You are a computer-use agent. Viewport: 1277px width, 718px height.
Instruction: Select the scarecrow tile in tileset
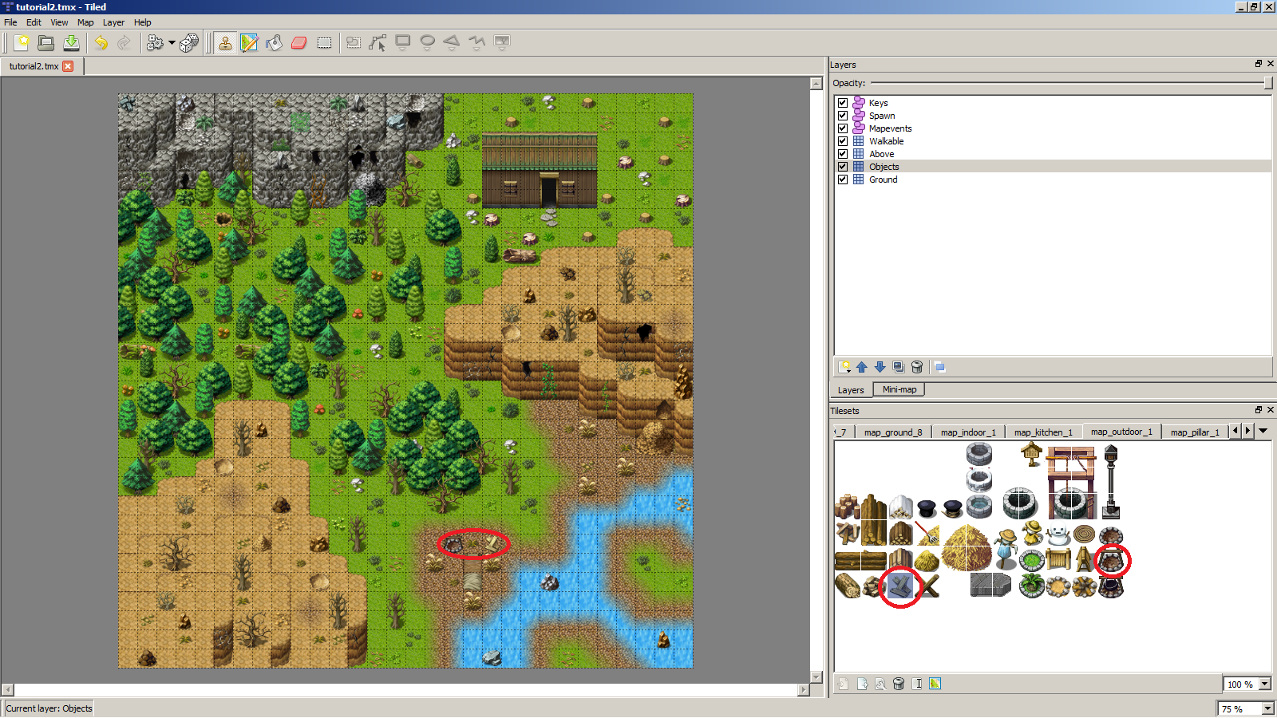(x=1006, y=548)
